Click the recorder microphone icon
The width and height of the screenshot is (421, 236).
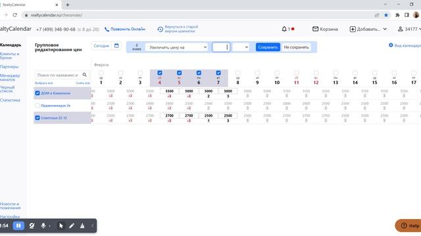[43, 226]
